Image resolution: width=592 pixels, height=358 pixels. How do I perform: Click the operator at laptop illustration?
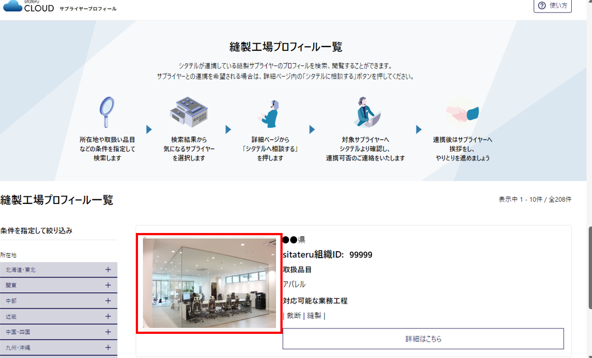point(365,113)
